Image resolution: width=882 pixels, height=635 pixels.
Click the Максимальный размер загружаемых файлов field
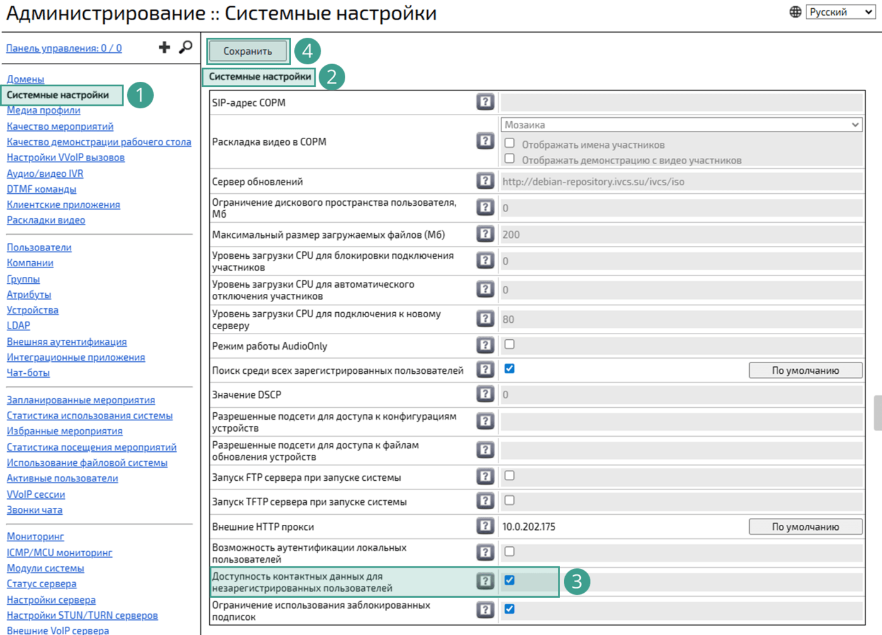[681, 235]
